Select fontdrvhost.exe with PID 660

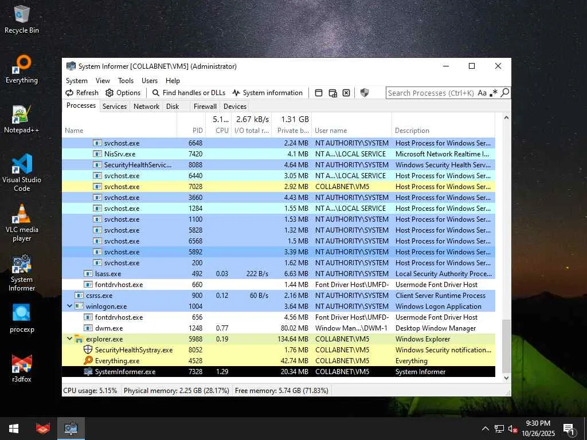click(279, 285)
